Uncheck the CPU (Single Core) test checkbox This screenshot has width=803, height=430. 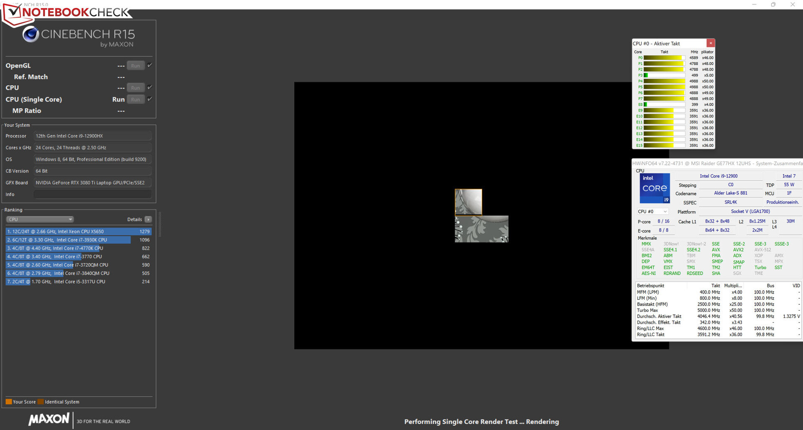(x=150, y=99)
